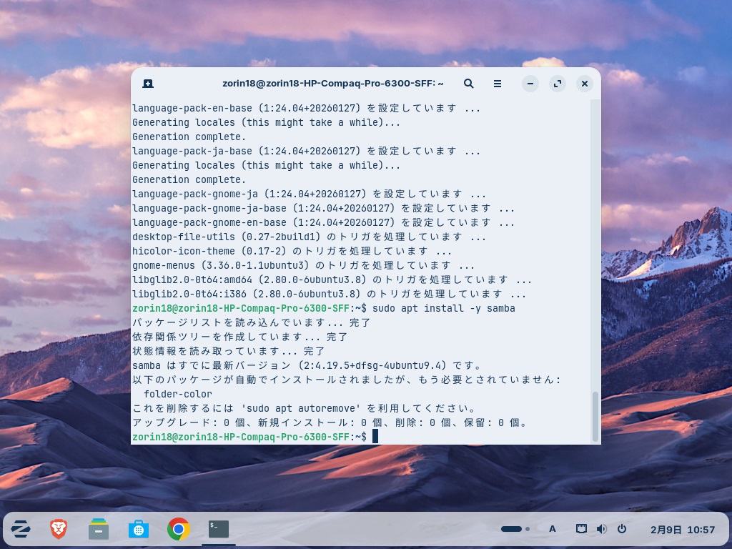This screenshot has width=732, height=549.
Task: Click the terminal's vertical scrollbar
Action: click(595, 416)
